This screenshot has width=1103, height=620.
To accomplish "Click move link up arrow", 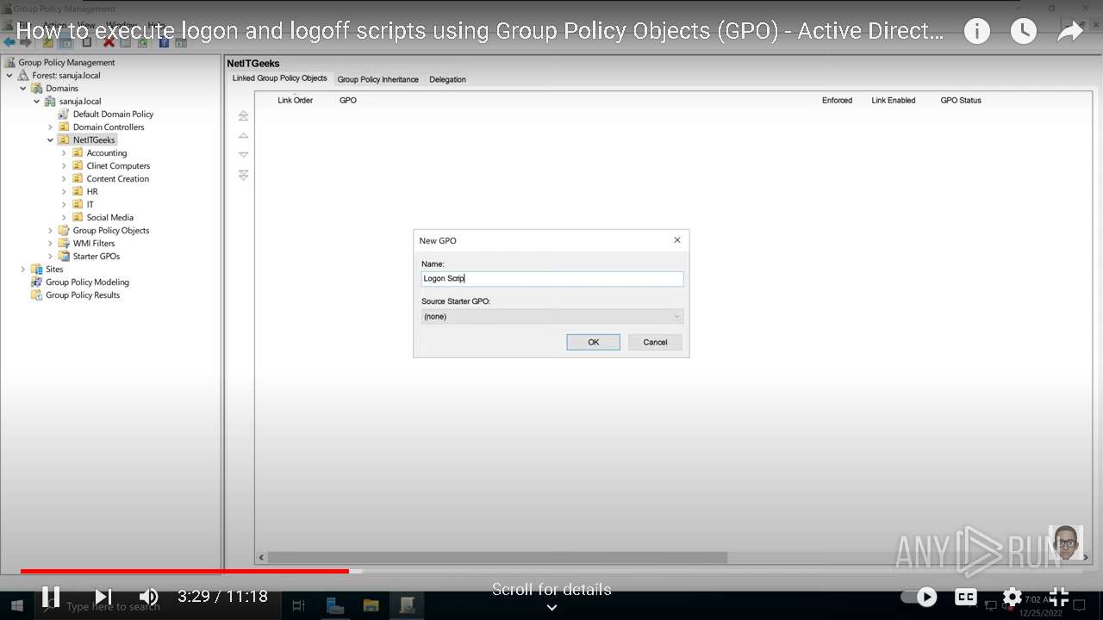I will (244, 135).
